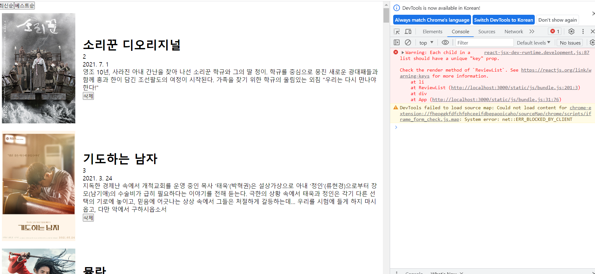The image size is (595, 274).
Task: Click the console prompt chevron
Action: (x=396, y=127)
